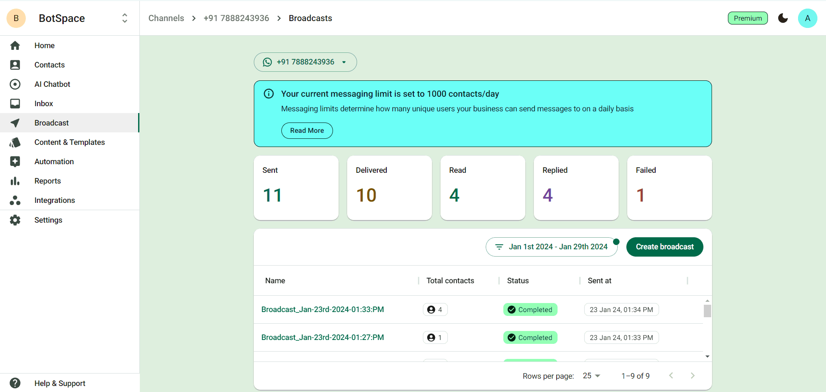This screenshot has width=826, height=392.
Task: Click the Content & Templates icon
Action: 15,142
